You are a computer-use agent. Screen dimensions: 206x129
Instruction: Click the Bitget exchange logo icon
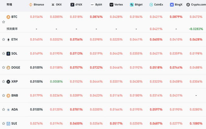coord(132,5)
